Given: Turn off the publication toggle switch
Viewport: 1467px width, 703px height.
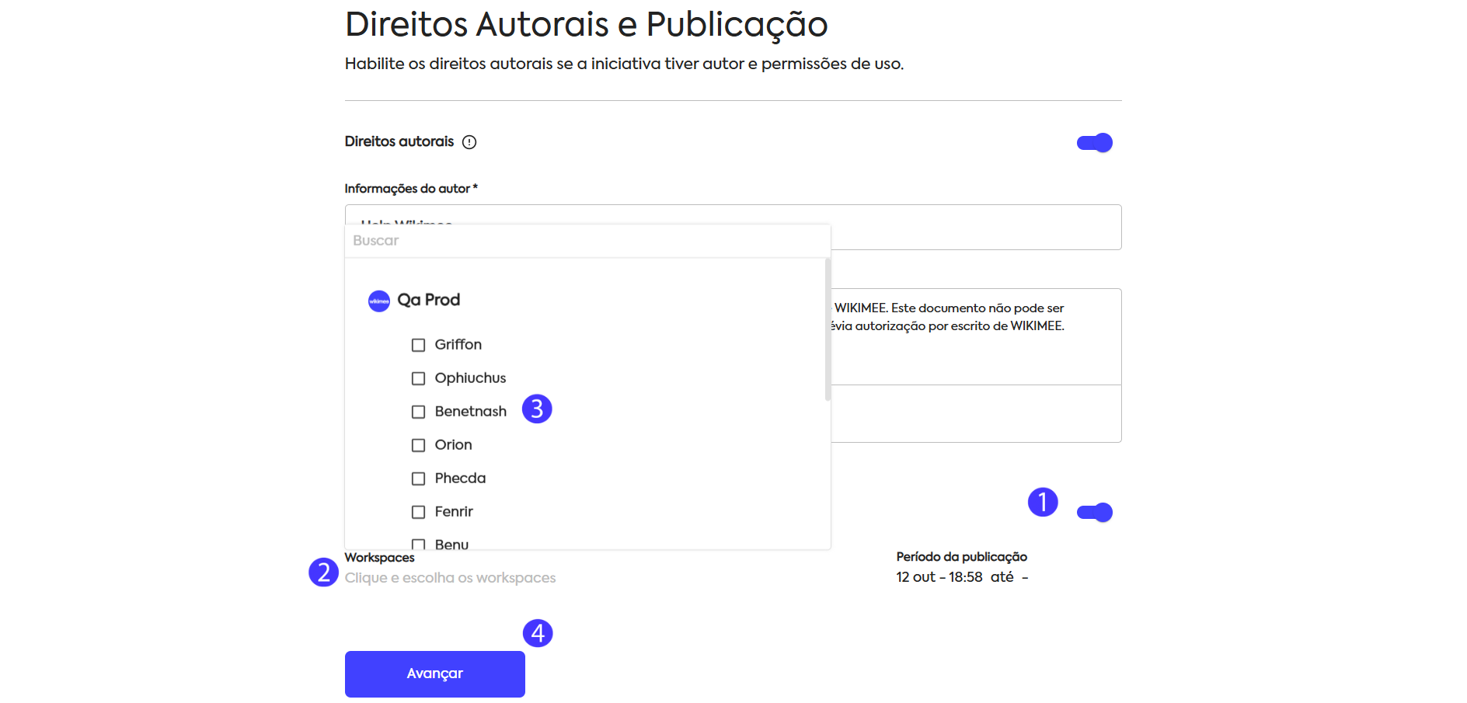Looking at the screenshot, I should point(1094,513).
